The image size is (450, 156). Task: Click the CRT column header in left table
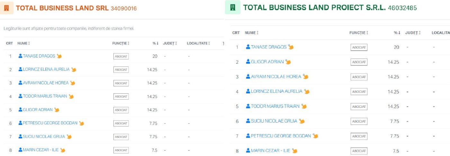tap(9, 43)
